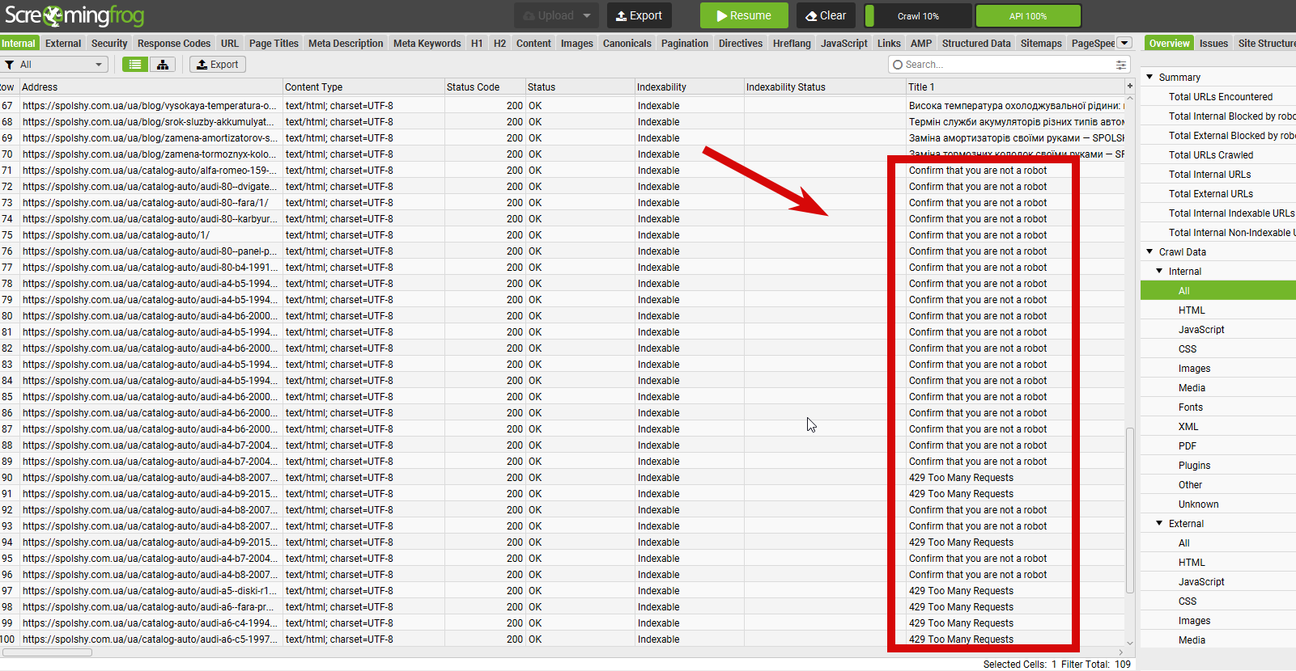Collapse the Internal tree node
This screenshot has height=671, width=1296.
click(x=1159, y=271)
